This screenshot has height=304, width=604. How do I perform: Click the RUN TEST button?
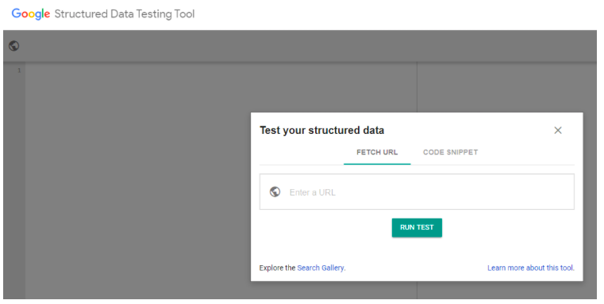point(417,227)
